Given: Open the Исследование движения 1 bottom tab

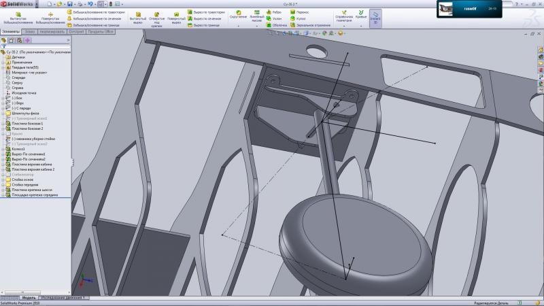Looking at the screenshot, I should (x=63, y=298).
